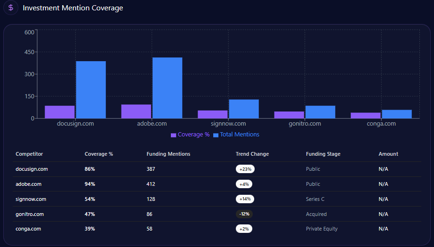
Task: Click the blue Total Mentions legend swatch
Action: pyautogui.click(x=216, y=135)
